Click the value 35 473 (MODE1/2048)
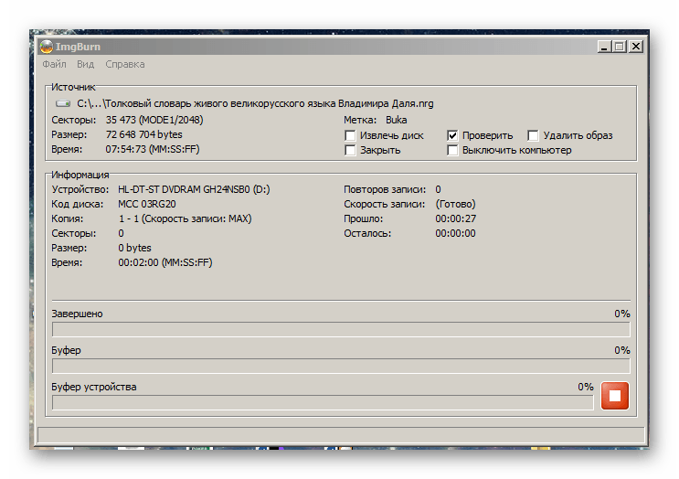The image size is (679, 479). (154, 120)
